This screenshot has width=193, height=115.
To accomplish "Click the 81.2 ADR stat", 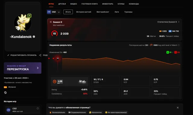I will point(135,92).
